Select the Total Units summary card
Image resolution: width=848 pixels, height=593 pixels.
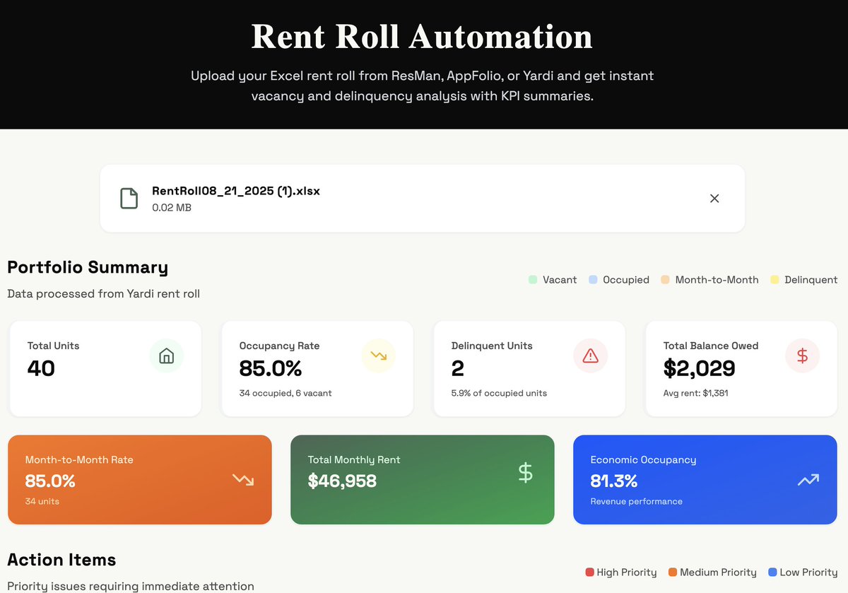105,368
